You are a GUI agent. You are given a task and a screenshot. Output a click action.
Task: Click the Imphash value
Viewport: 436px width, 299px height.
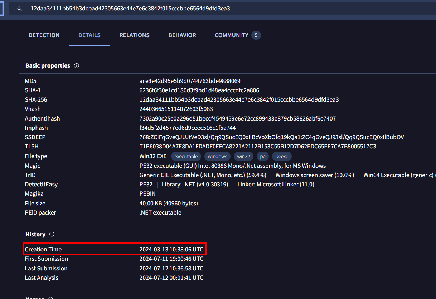tap(187, 128)
